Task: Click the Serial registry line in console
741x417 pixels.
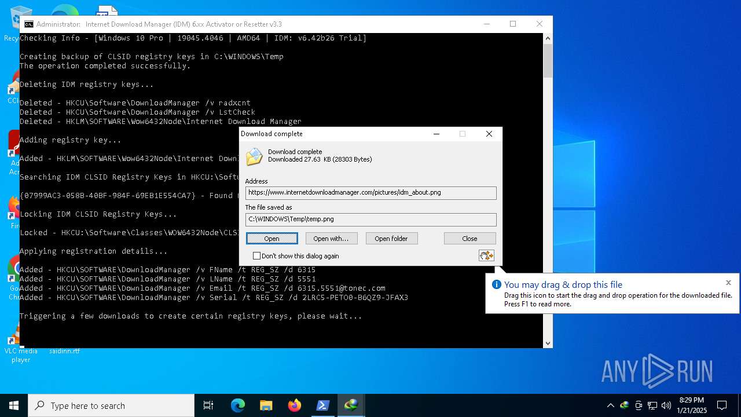Action: 214,298
